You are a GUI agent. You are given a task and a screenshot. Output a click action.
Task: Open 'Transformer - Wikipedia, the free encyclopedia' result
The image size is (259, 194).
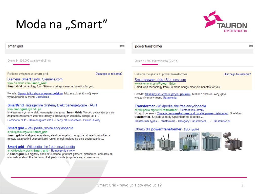[x=170, y=106]
